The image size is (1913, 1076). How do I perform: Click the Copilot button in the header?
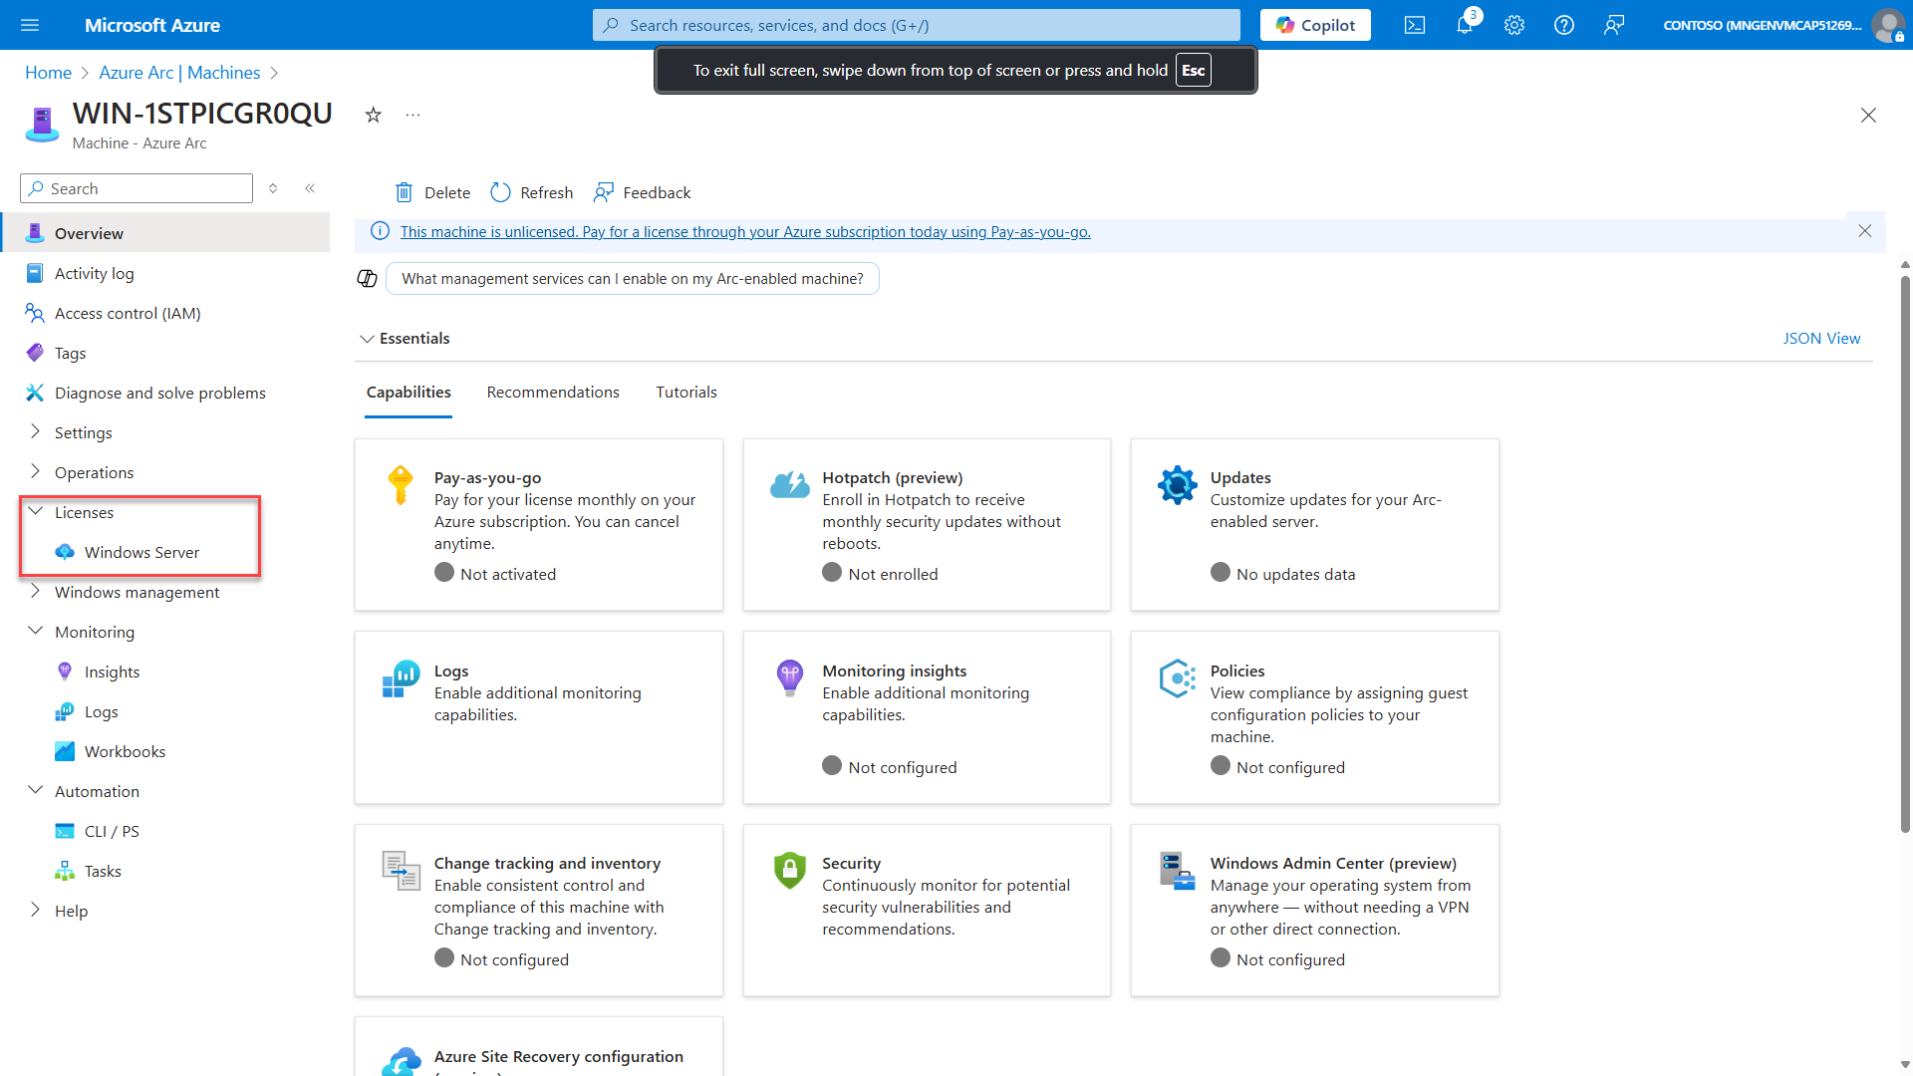click(1315, 25)
